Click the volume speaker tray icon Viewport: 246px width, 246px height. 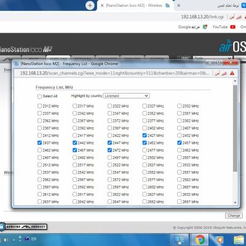point(6,239)
